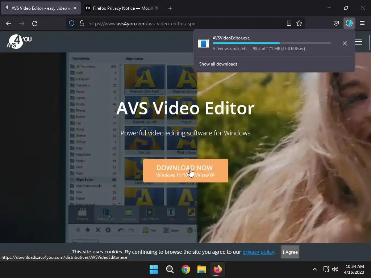
Task: Open the Save to Pocket icon
Action: tap(336, 24)
